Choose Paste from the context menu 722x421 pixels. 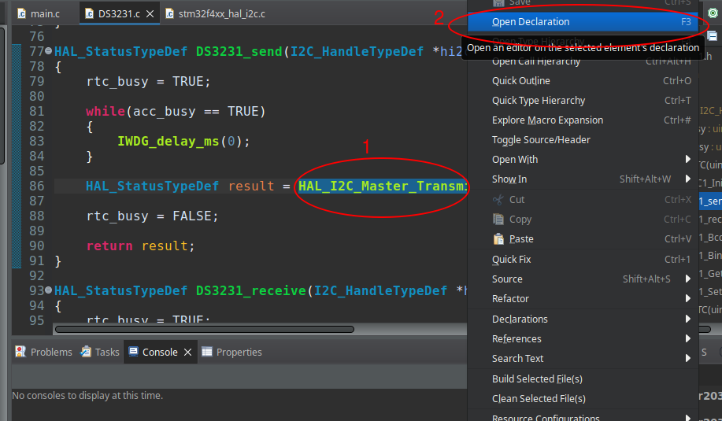[583, 238]
